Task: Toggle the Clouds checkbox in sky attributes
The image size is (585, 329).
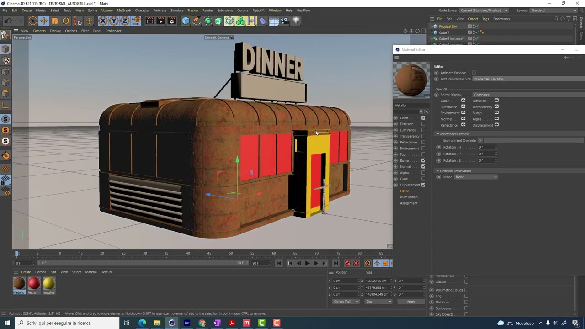Action: (x=466, y=282)
